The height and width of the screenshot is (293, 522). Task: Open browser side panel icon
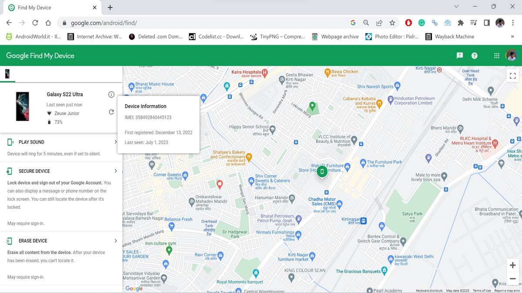487,23
